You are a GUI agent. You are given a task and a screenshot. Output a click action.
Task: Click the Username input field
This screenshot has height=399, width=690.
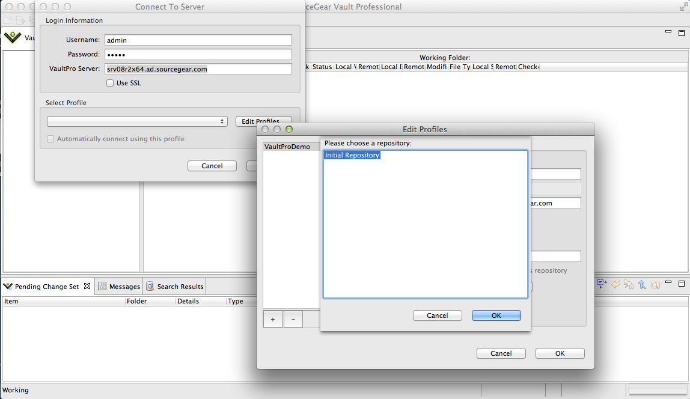point(198,40)
